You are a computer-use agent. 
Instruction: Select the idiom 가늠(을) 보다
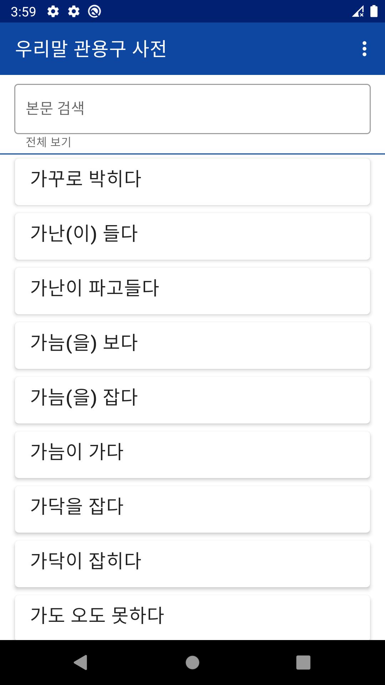tap(192, 345)
